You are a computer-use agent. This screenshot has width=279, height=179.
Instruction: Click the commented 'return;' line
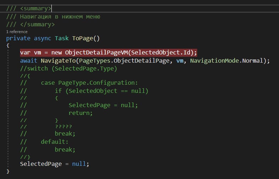(81, 113)
